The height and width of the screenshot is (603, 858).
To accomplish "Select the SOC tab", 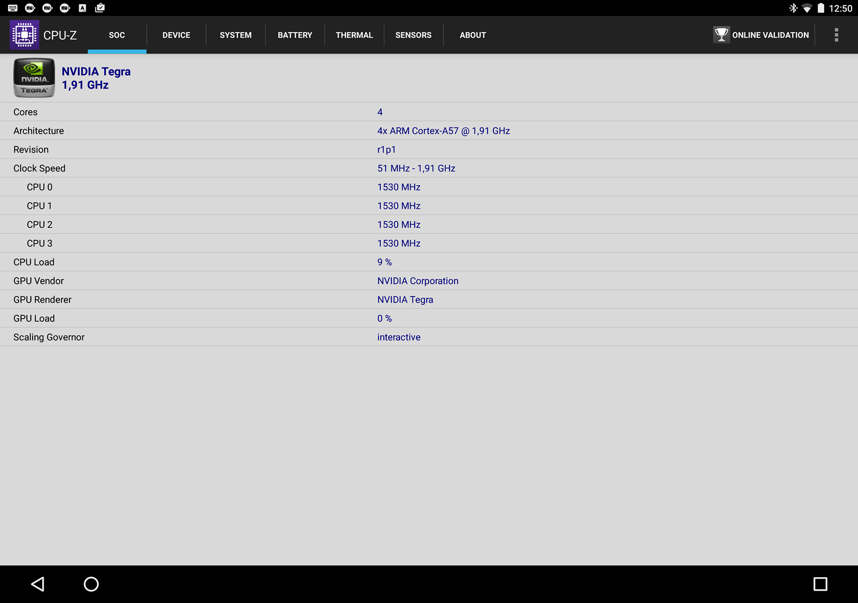I will pos(117,35).
